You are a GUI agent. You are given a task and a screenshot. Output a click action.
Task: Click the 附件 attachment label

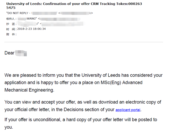click(11, 34)
